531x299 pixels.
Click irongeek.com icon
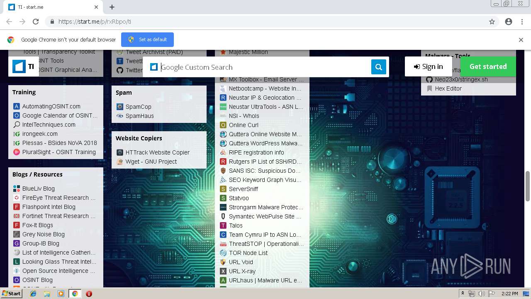17,134
